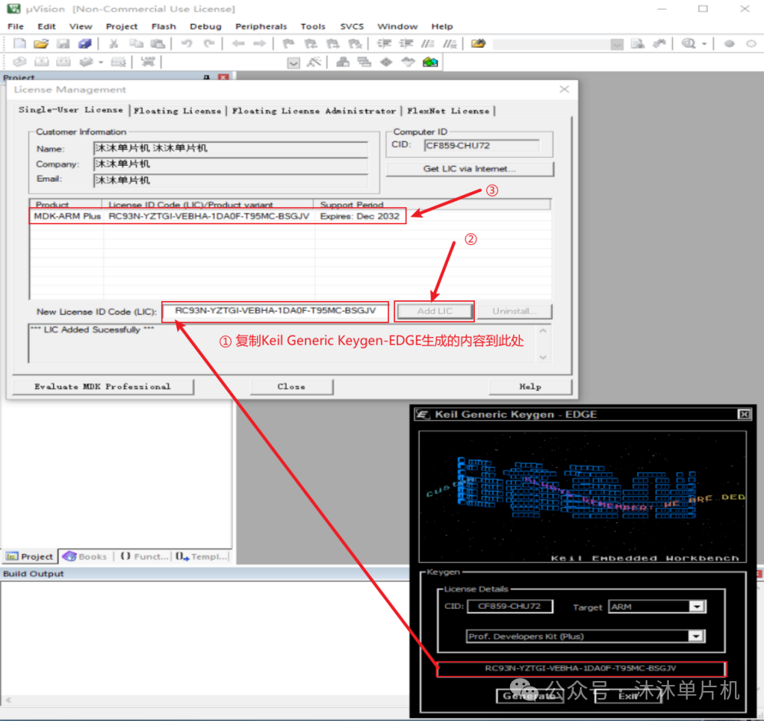Screen dimensions: 764x721
Task: Indent the selected lines icon
Action: 384,44
